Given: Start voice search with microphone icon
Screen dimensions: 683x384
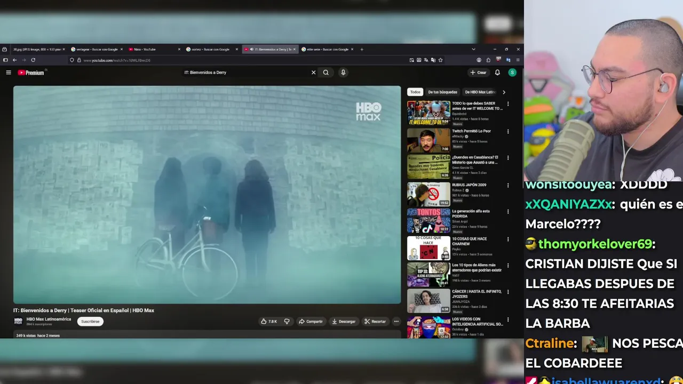Looking at the screenshot, I should click(343, 73).
